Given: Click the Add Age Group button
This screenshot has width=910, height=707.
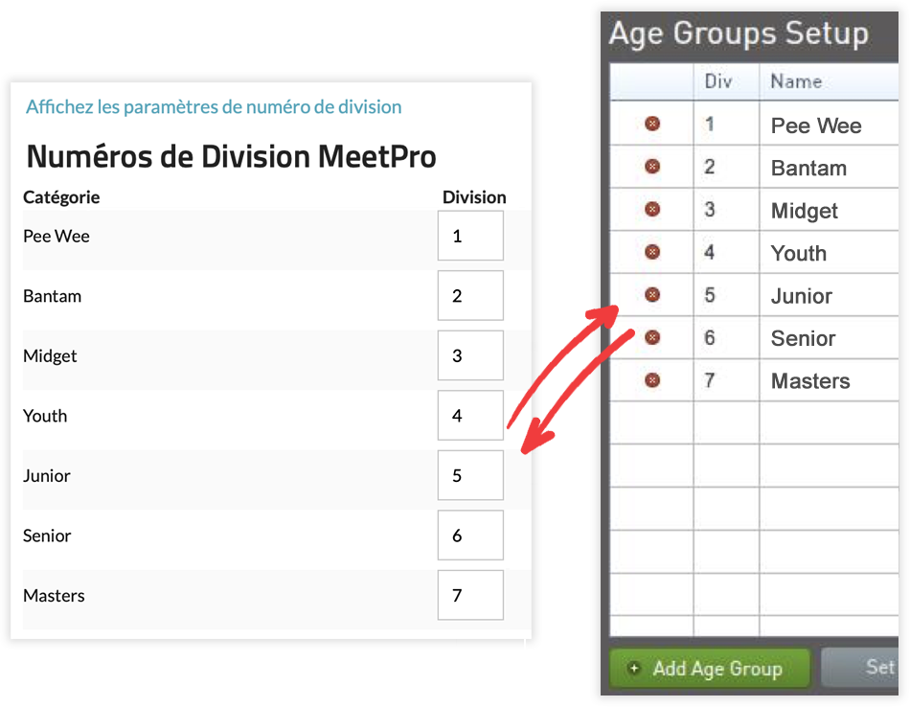Looking at the screenshot, I should (x=709, y=669).
